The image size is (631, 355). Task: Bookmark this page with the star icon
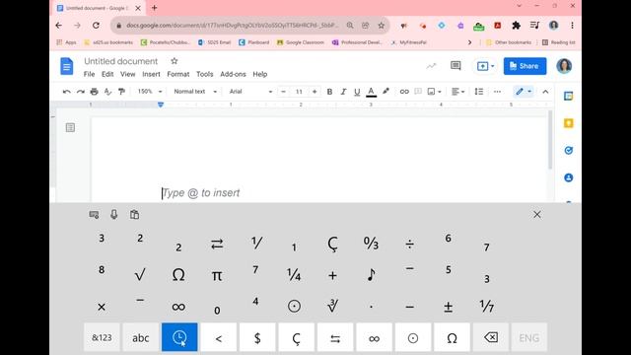tap(382, 26)
